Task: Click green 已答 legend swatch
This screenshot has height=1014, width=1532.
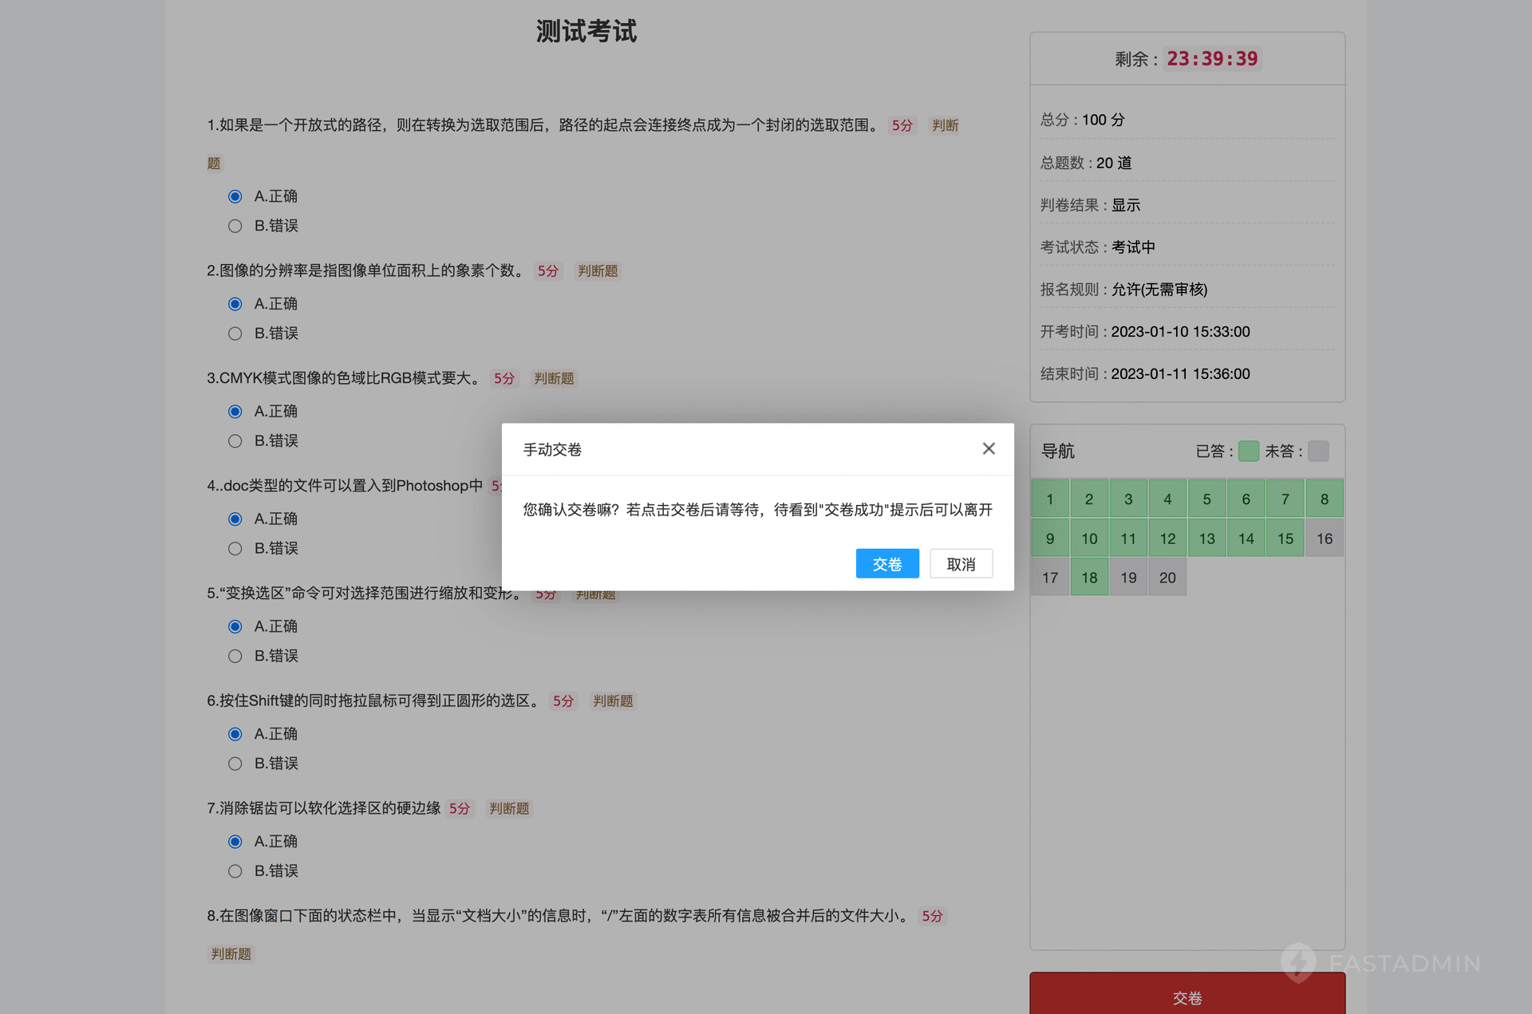Action: point(1248,452)
